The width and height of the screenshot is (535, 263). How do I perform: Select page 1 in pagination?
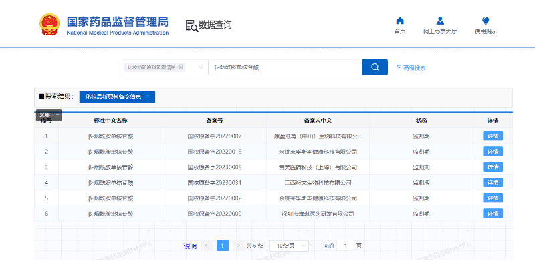click(x=223, y=246)
